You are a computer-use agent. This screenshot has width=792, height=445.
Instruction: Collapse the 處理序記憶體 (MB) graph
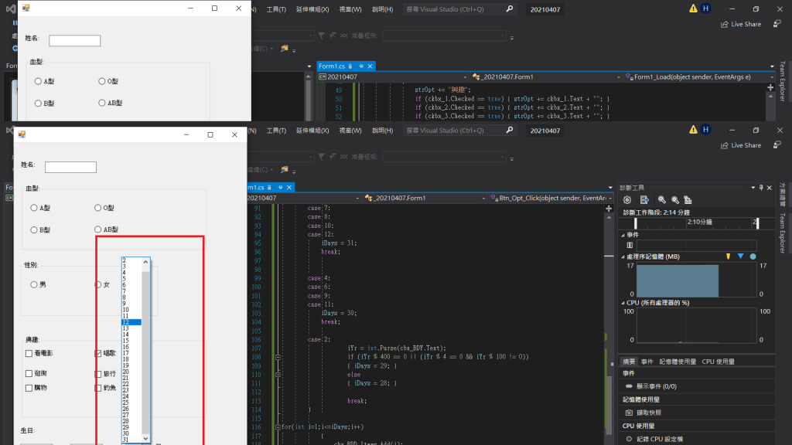pyautogui.click(x=623, y=256)
